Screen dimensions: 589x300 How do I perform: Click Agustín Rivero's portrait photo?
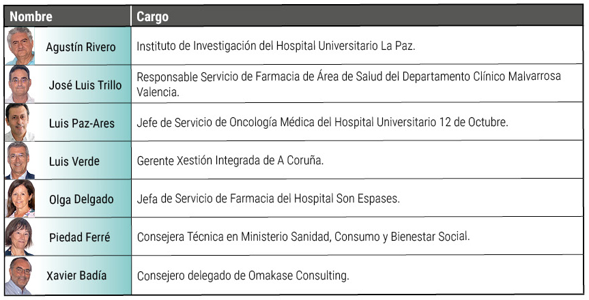coord(20,46)
